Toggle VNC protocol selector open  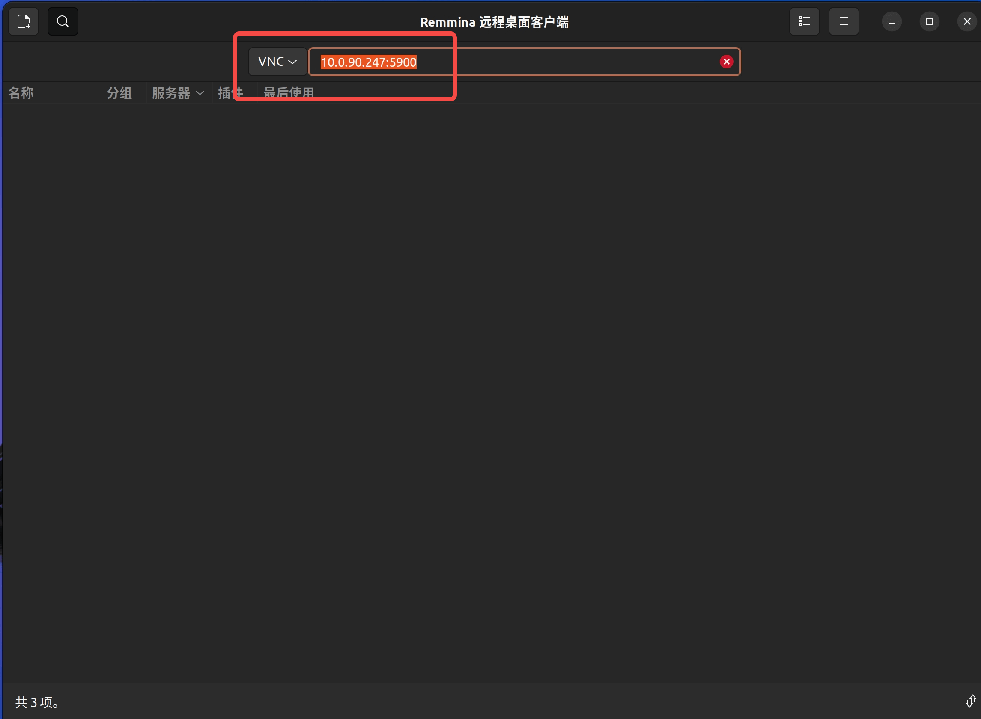point(277,61)
